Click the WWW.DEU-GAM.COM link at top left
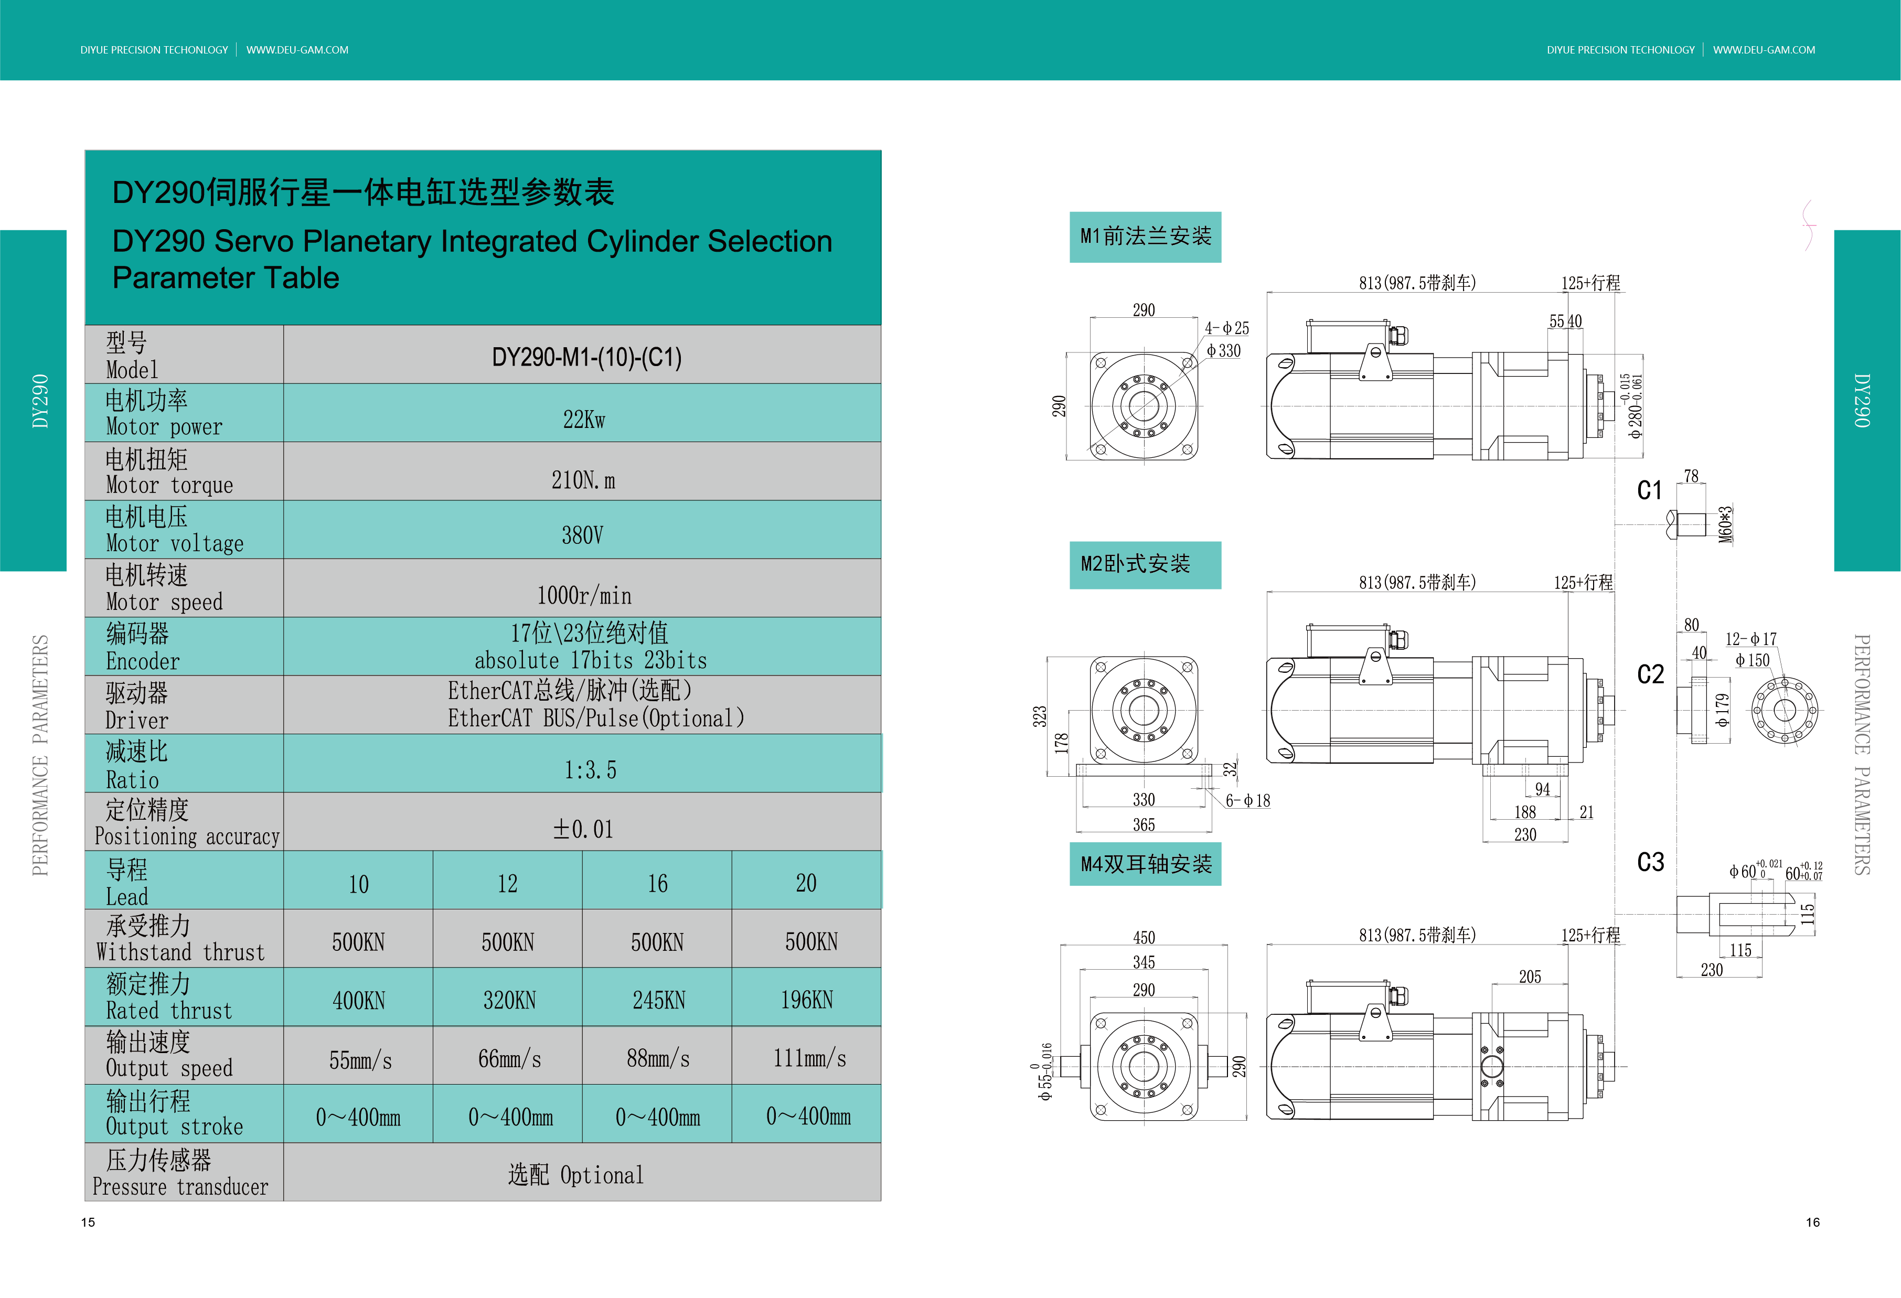The height and width of the screenshot is (1298, 1901). pyautogui.click(x=297, y=50)
